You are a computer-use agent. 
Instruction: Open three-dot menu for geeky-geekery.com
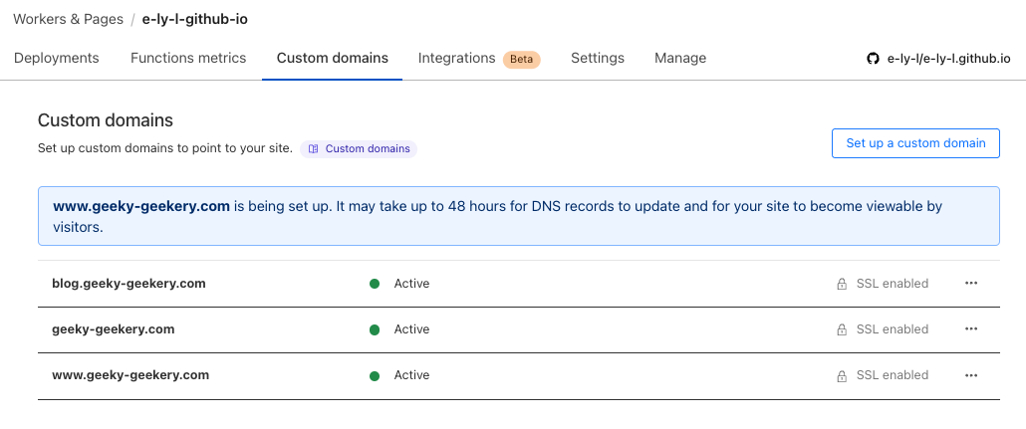pos(971,329)
